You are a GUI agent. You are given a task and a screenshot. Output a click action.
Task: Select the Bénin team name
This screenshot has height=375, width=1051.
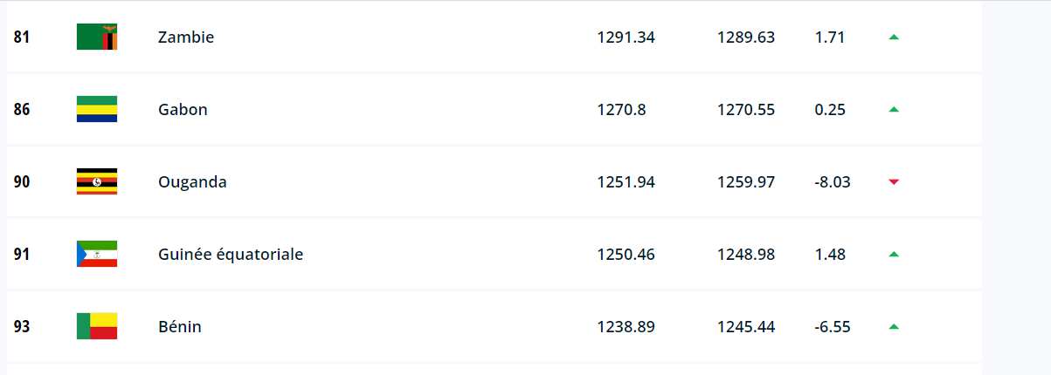(180, 327)
